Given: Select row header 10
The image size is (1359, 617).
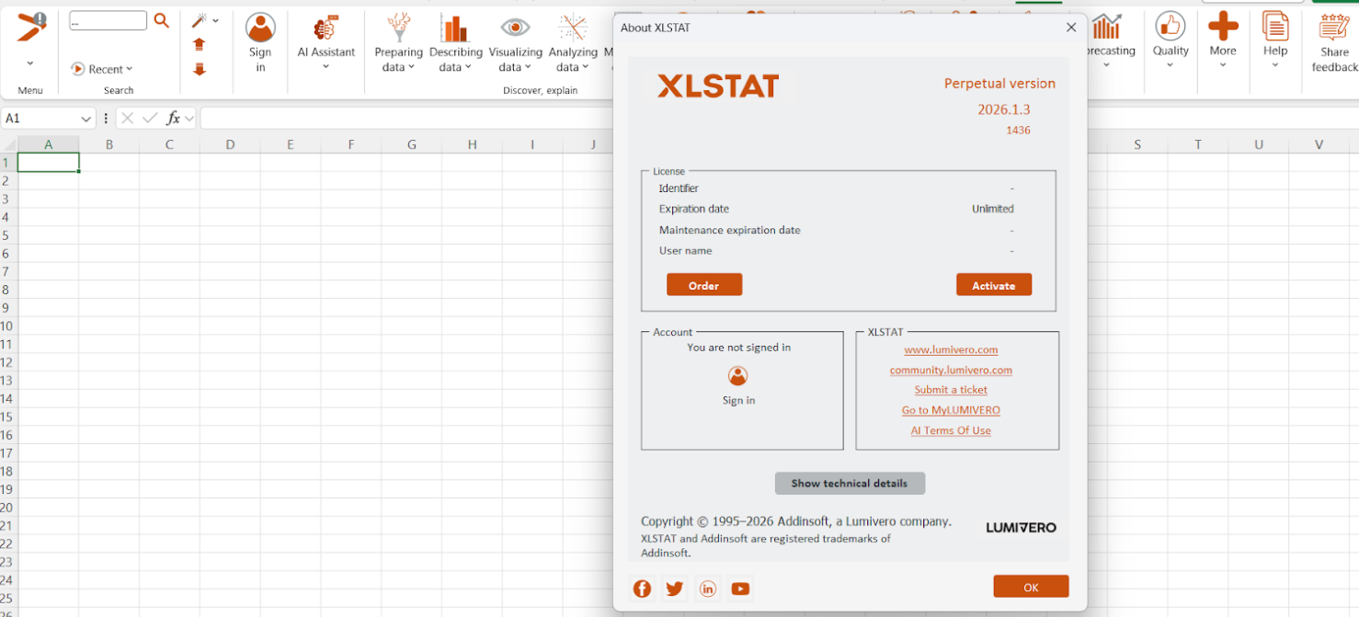Looking at the screenshot, I should pyautogui.click(x=7, y=326).
